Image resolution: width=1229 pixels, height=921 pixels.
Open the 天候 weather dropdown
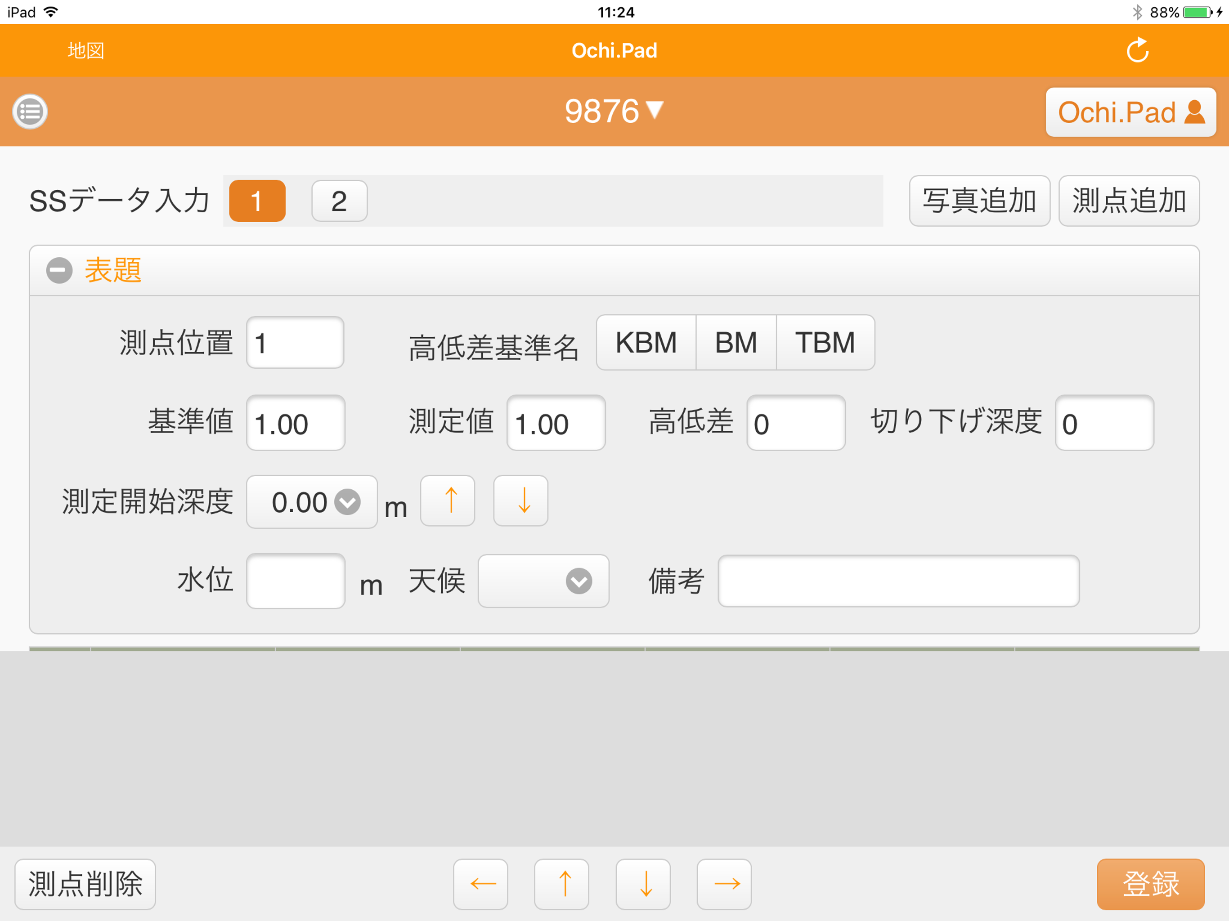click(x=544, y=581)
